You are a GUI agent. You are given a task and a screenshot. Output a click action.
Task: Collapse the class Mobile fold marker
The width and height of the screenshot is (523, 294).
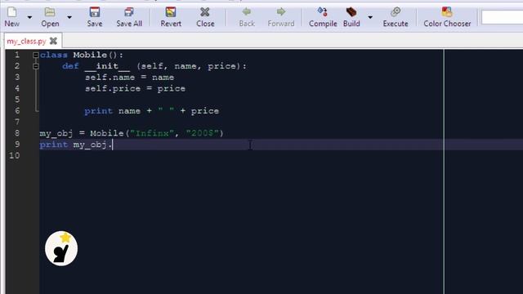coord(36,55)
